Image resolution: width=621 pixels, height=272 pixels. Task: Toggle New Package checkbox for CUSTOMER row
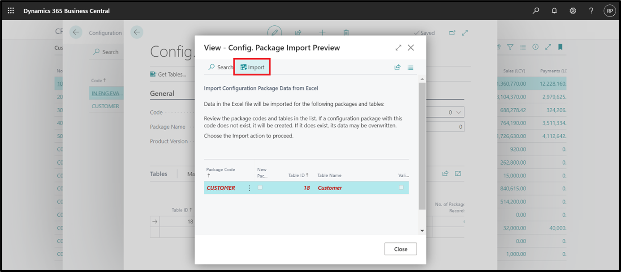tap(260, 187)
